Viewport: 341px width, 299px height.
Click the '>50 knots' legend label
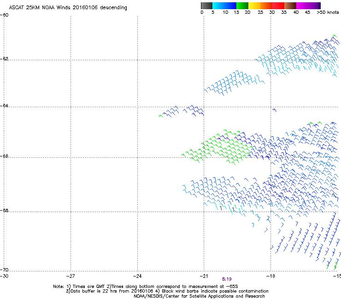pyautogui.click(x=328, y=12)
